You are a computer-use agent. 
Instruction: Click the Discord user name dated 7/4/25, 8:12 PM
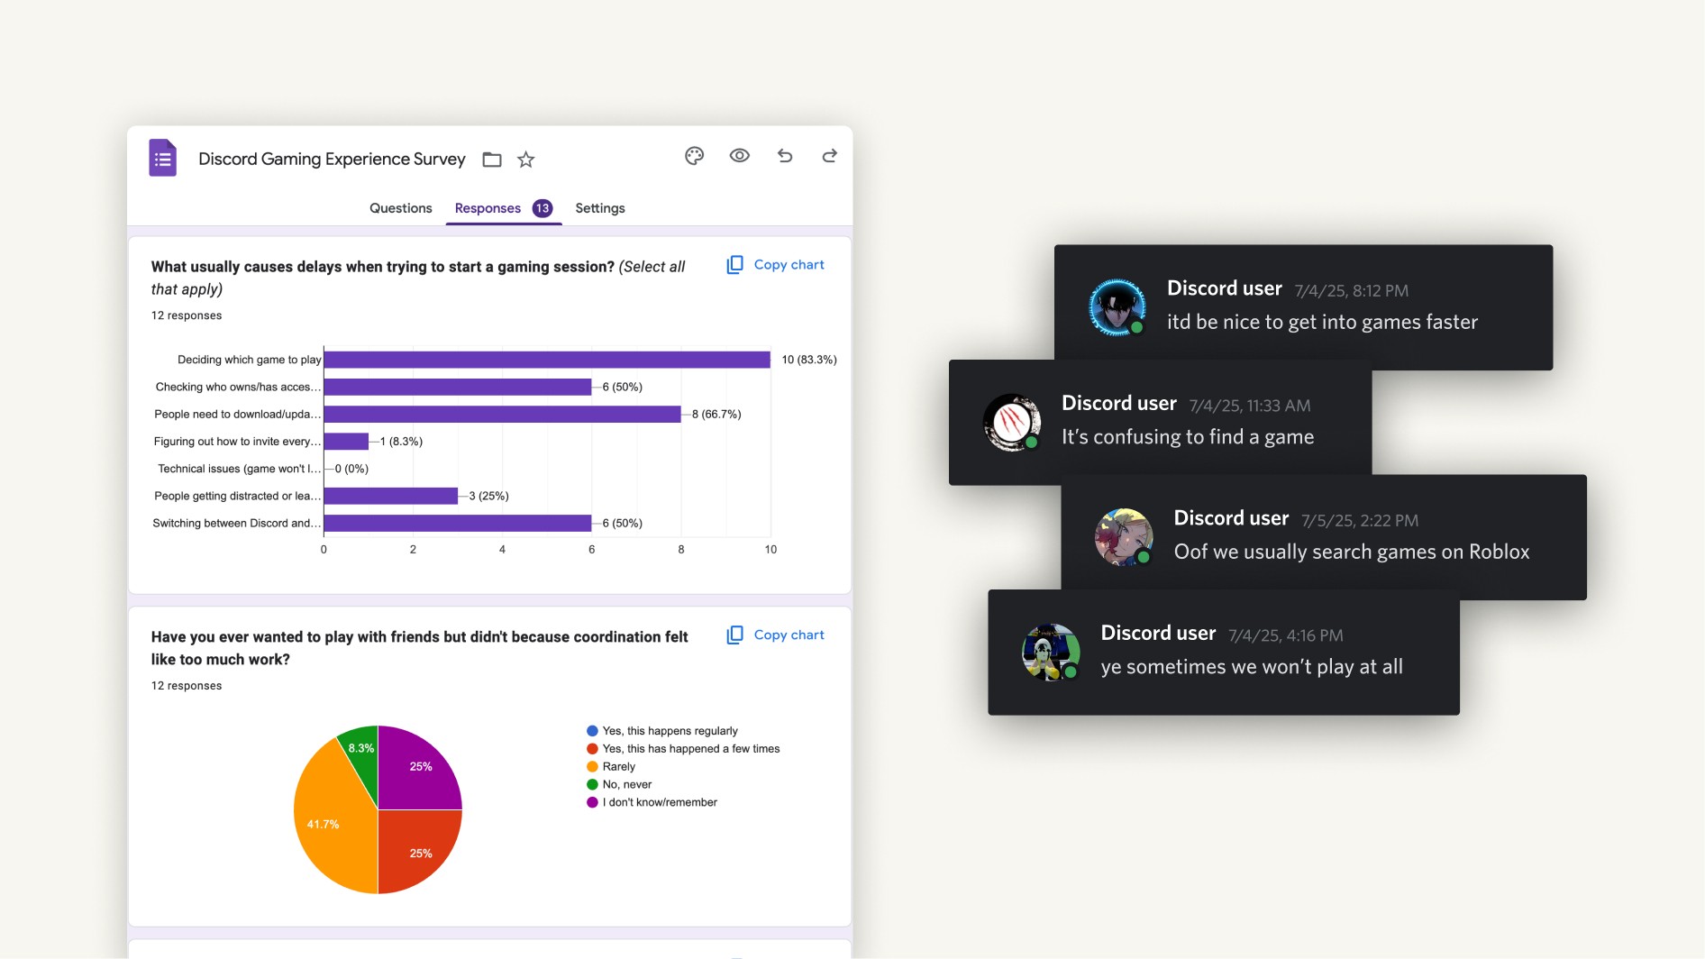click(1225, 288)
